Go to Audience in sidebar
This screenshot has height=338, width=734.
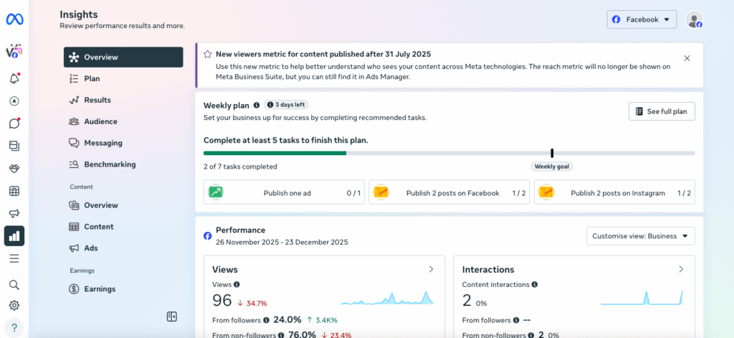tap(100, 121)
